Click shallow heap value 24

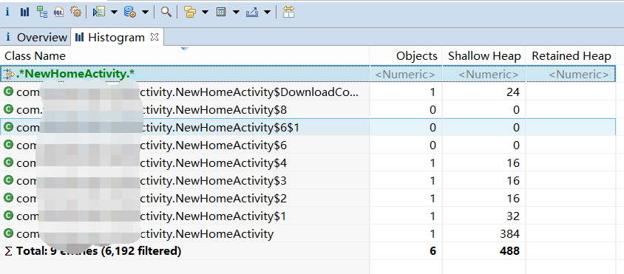pyautogui.click(x=513, y=92)
